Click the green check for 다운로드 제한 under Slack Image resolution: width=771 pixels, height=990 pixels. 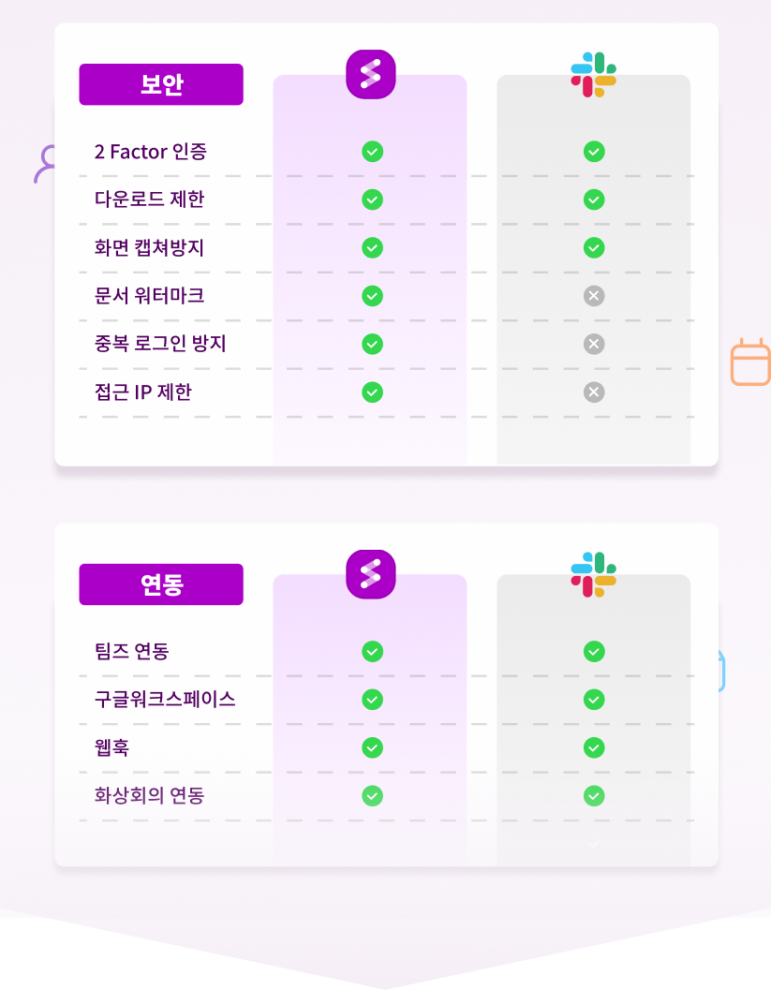click(594, 199)
